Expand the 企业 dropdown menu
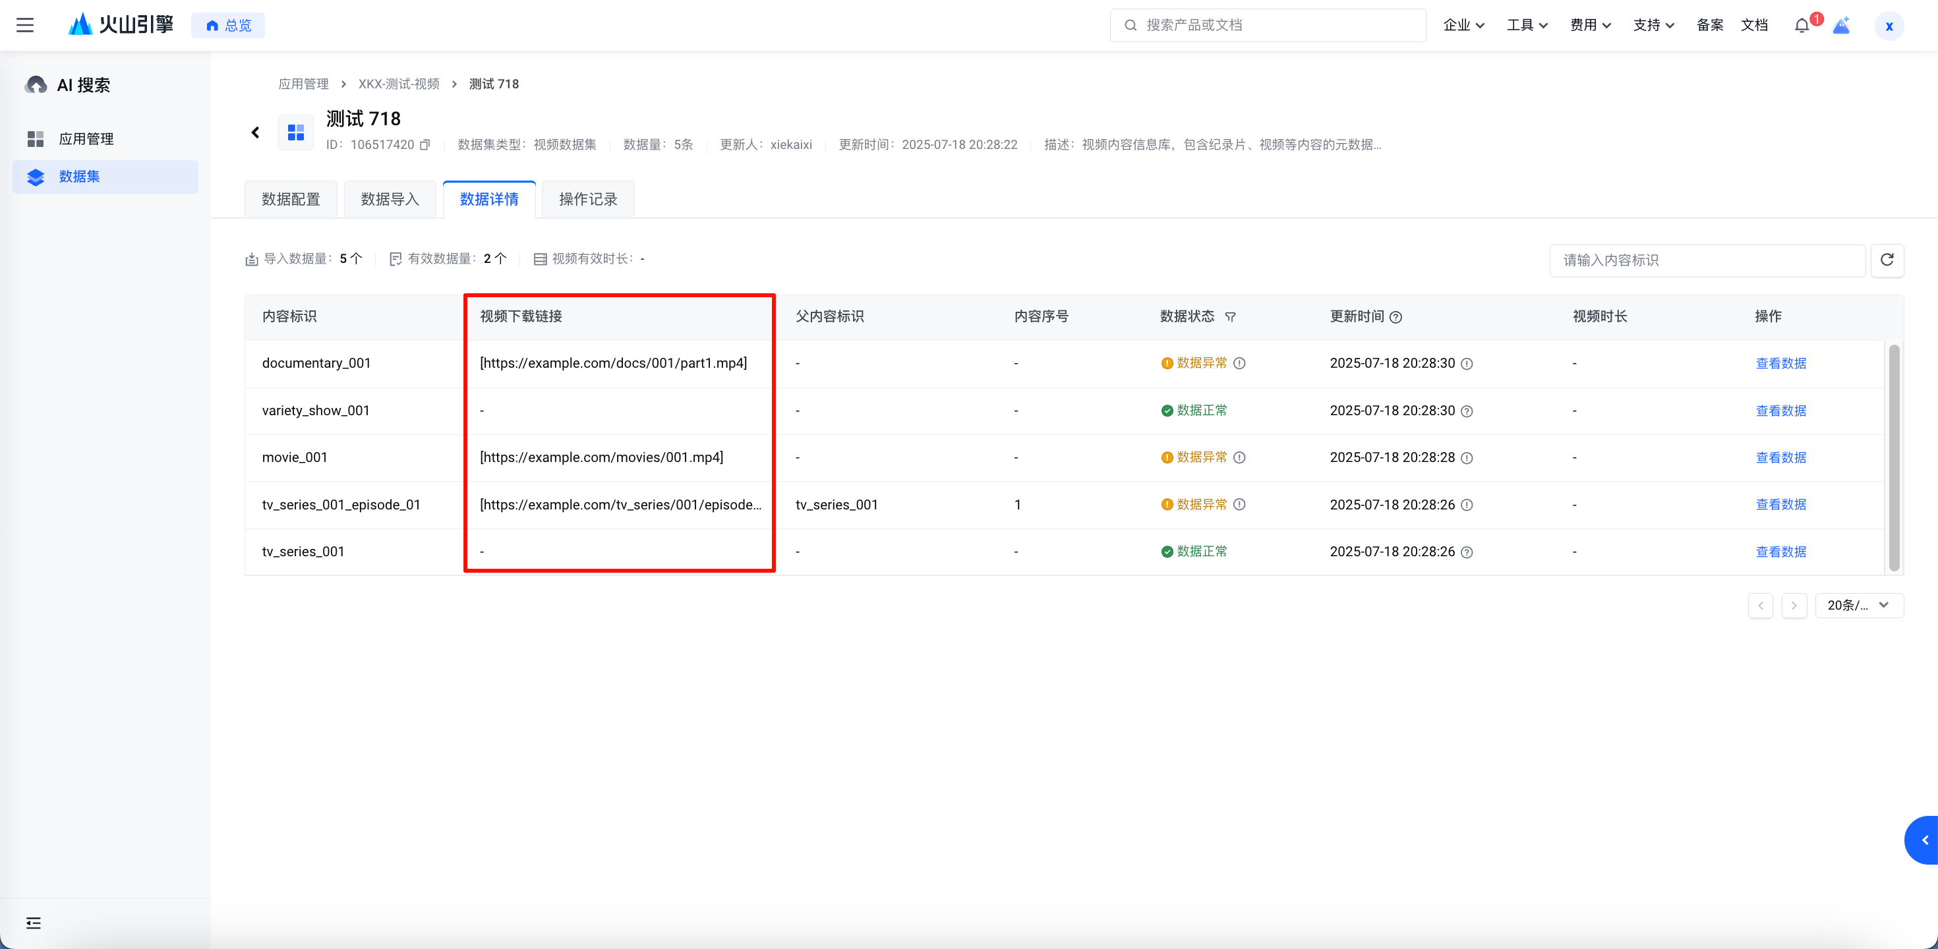Viewport: 1938px width, 949px height. pyautogui.click(x=1463, y=25)
